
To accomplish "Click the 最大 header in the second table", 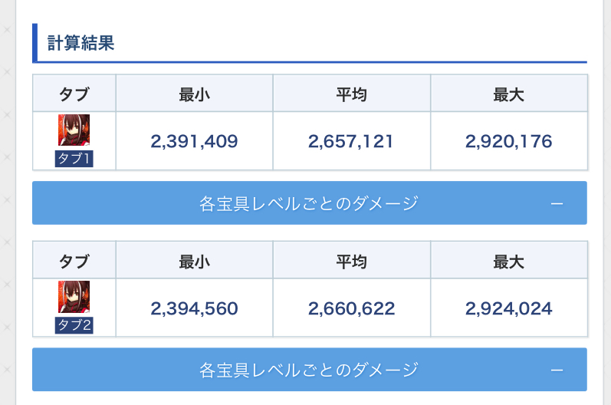I will coord(508,261).
